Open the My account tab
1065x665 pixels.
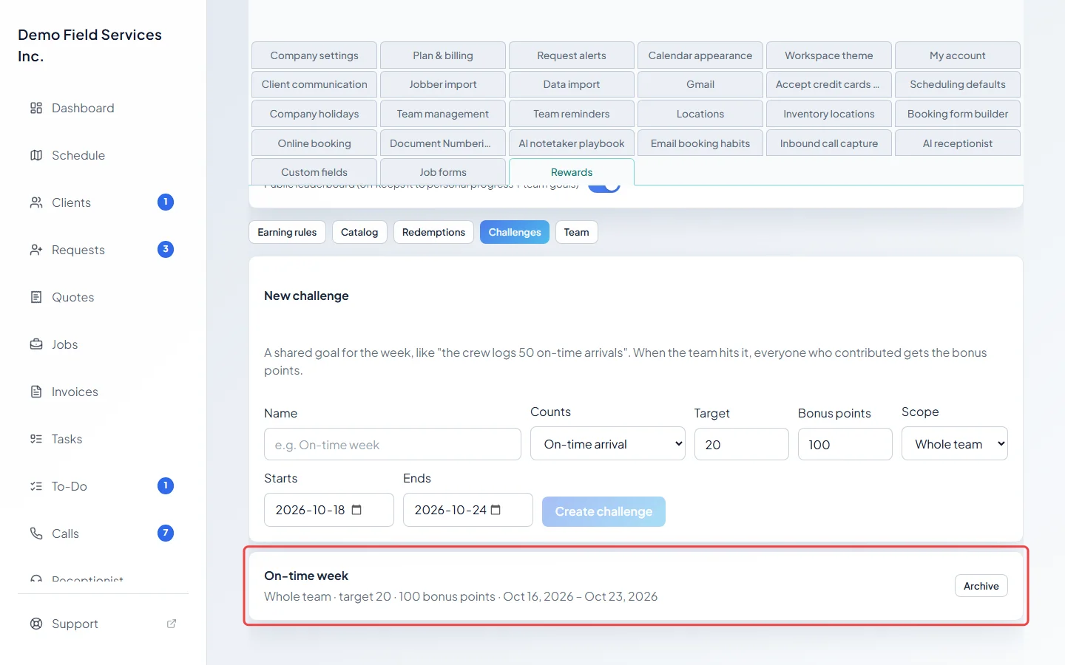click(x=958, y=55)
